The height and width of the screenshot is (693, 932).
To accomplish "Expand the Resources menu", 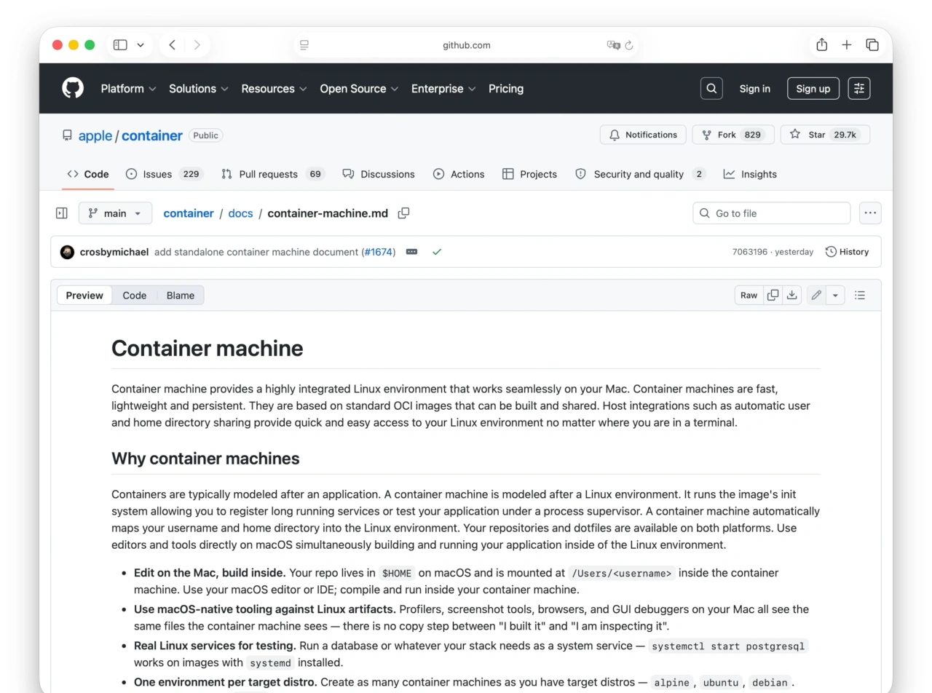I will [274, 89].
